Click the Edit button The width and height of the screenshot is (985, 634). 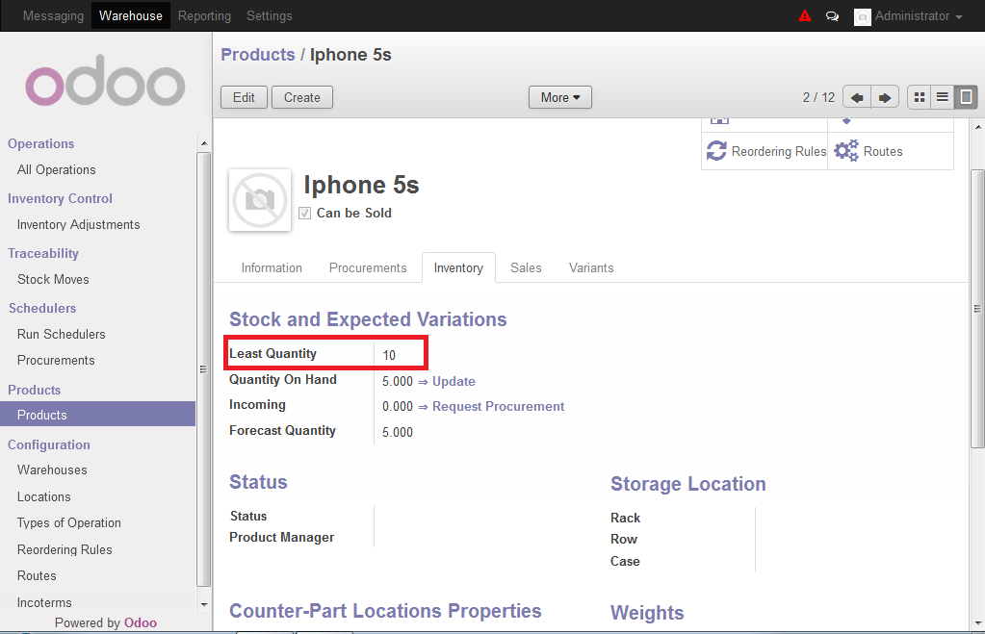[x=244, y=97]
